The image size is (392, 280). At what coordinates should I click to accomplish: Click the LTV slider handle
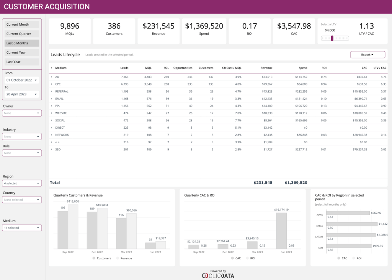[332, 38]
